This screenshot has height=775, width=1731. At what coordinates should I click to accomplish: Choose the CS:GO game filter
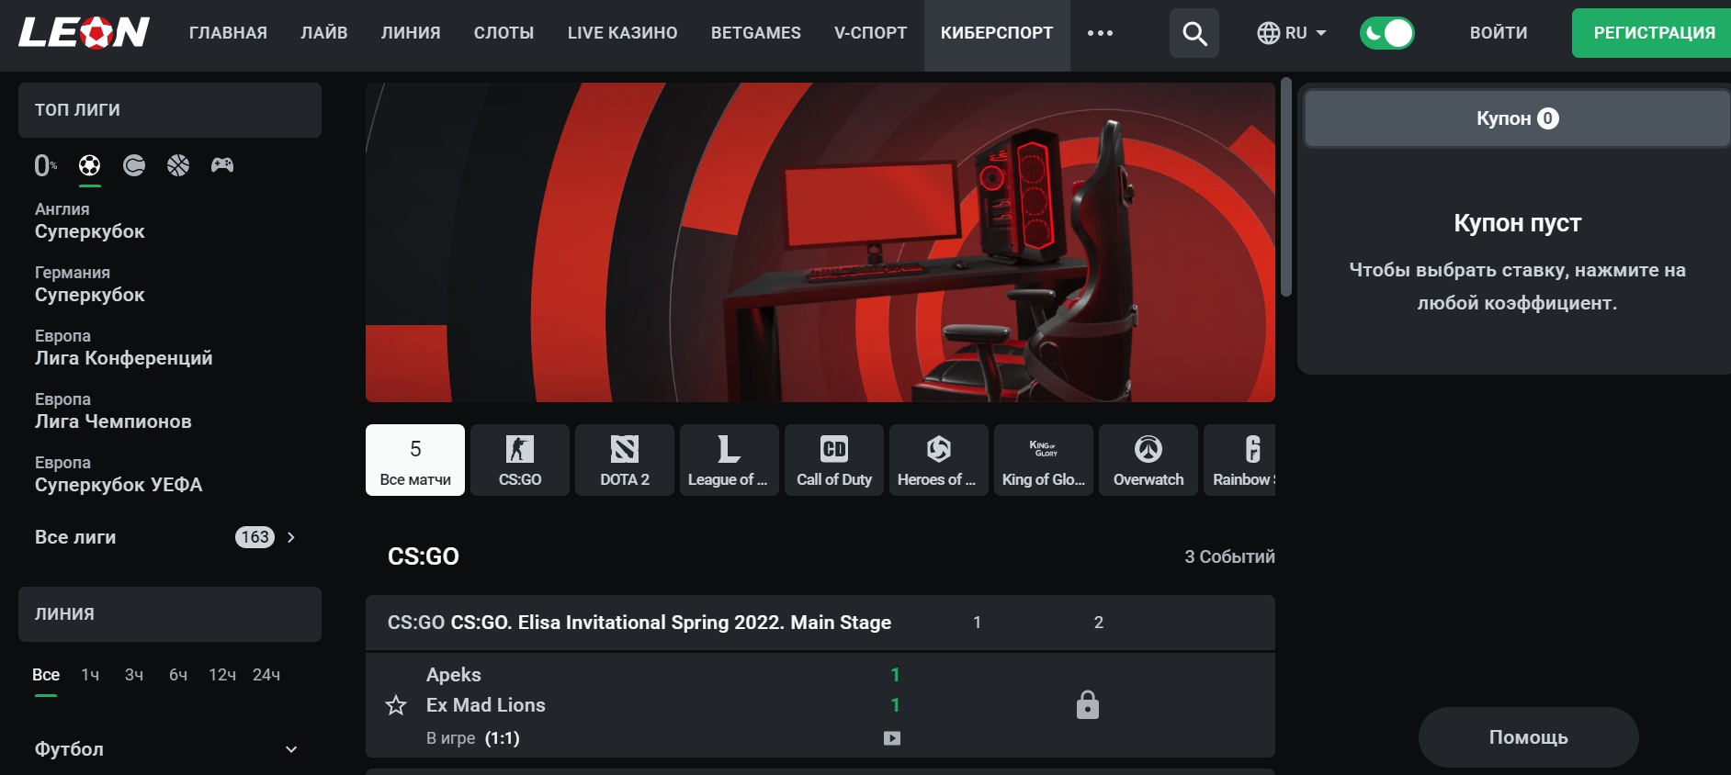pos(519,460)
